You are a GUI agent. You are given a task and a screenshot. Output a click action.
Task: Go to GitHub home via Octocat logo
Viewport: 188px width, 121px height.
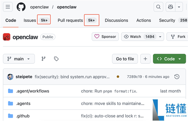[21, 7]
